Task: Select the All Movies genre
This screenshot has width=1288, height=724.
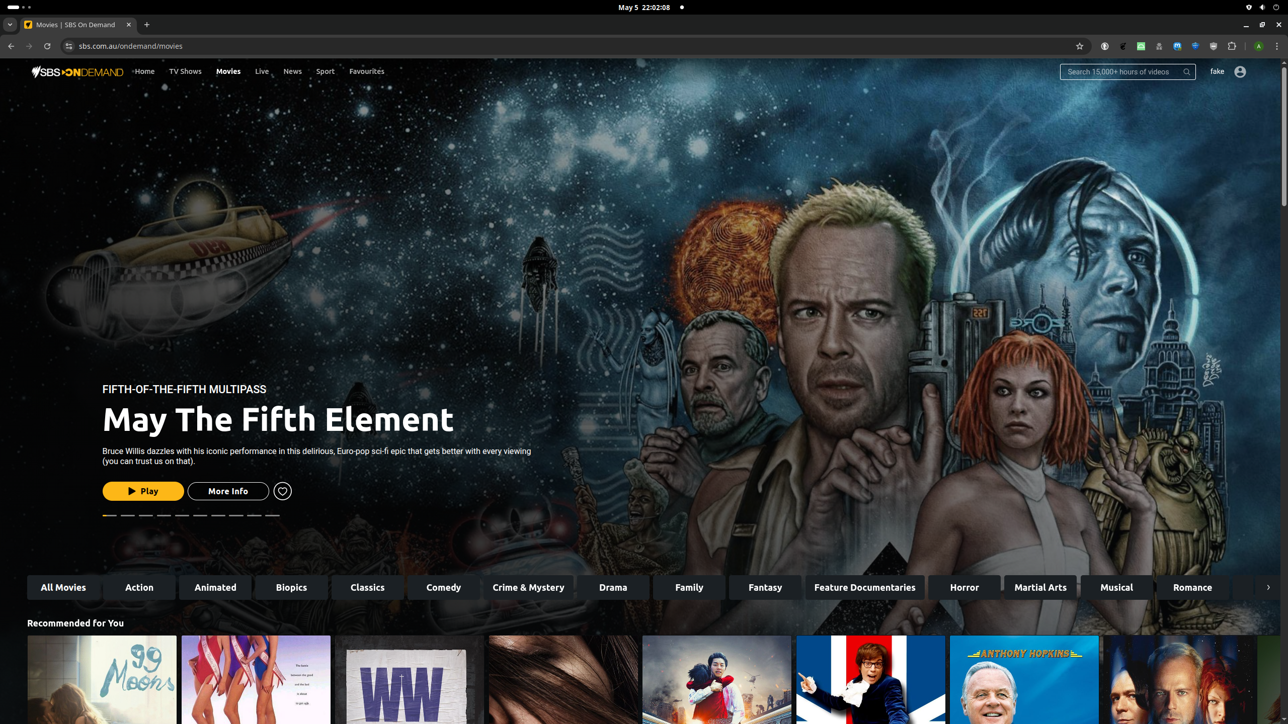Action: pyautogui.click(x=63, y=587)
